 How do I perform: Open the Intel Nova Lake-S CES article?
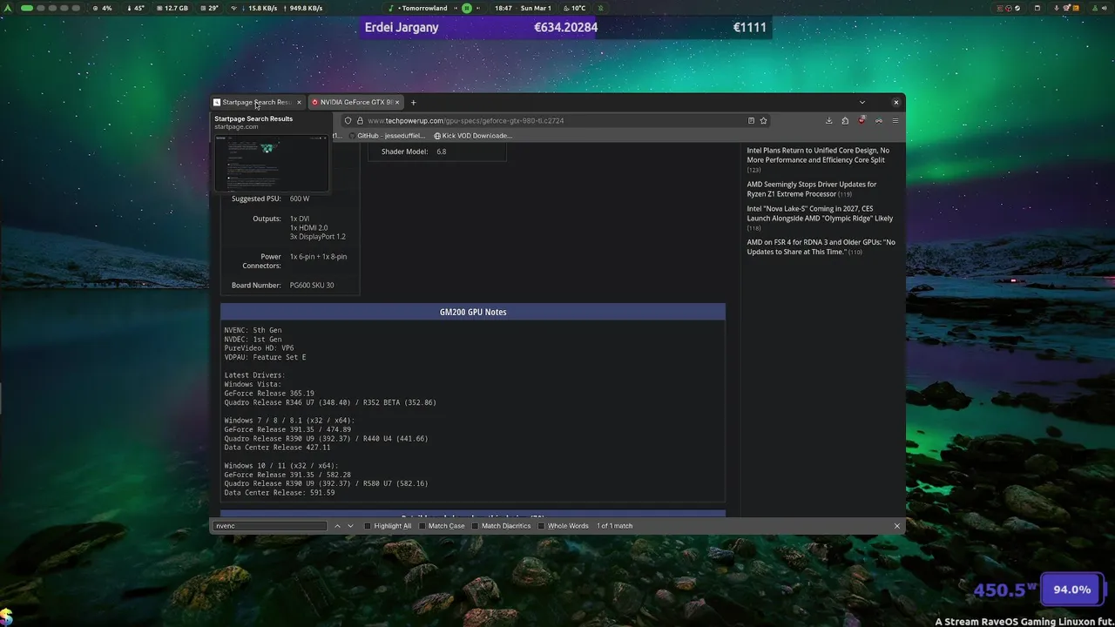(x=820, y=213)
